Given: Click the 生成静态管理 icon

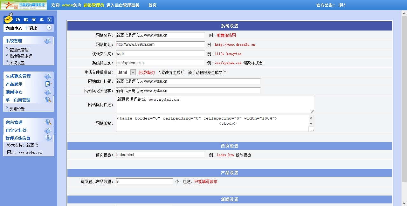Looking at the screenshot, I should point(48,76).
